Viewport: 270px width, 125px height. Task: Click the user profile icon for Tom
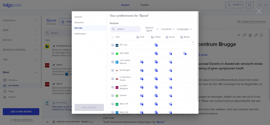pos(260,5)
